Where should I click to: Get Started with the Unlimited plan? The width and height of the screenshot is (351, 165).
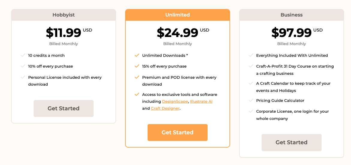(x=178, y=133)
